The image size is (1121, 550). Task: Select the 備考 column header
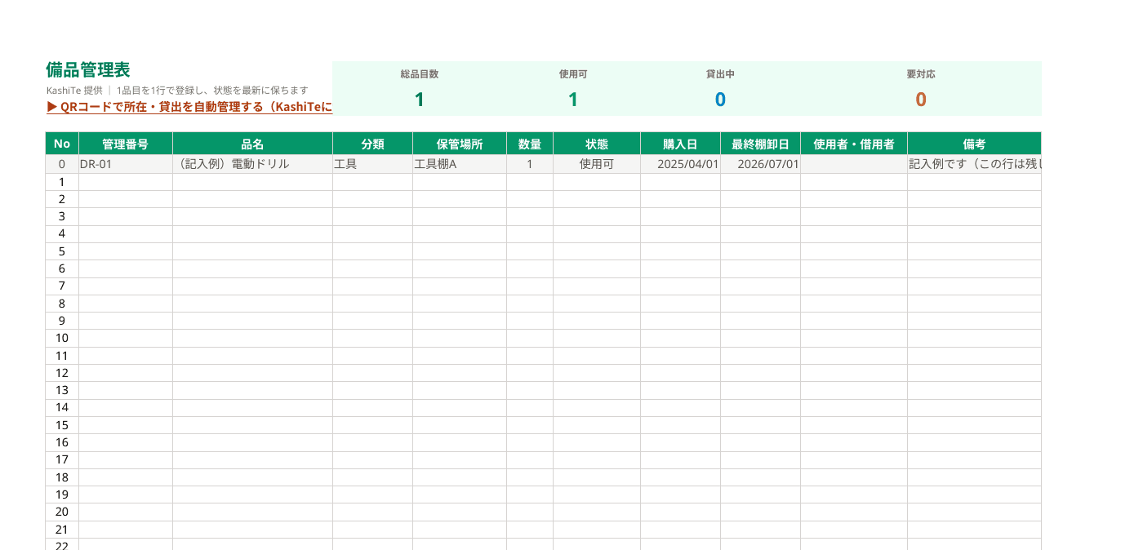pyautogui.click(x=975, y=144)
